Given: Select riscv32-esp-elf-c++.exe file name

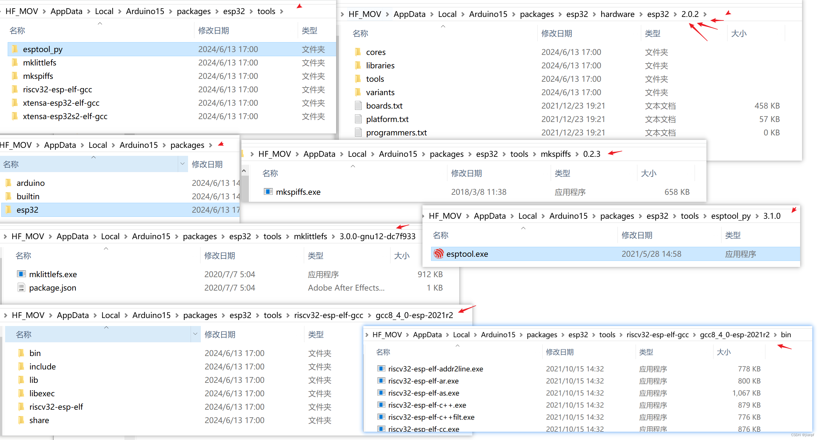Looking at the screenshot, I should click(427, 405).
